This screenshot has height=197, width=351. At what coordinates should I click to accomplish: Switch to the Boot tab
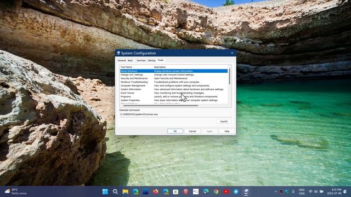(x=131, y=60)
